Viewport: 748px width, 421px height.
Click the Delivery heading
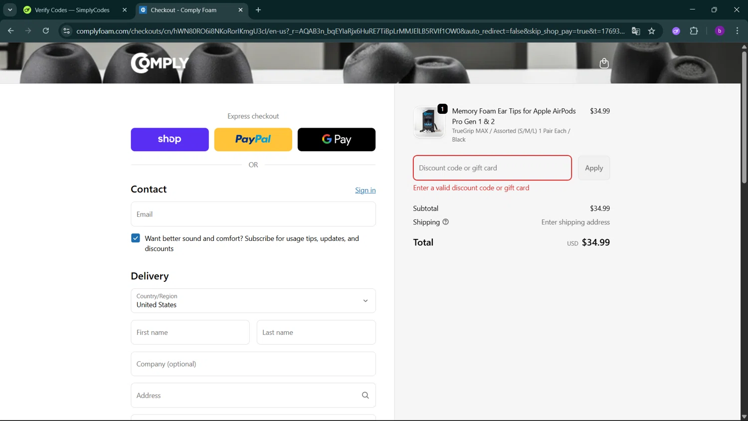tap(150, 276)
